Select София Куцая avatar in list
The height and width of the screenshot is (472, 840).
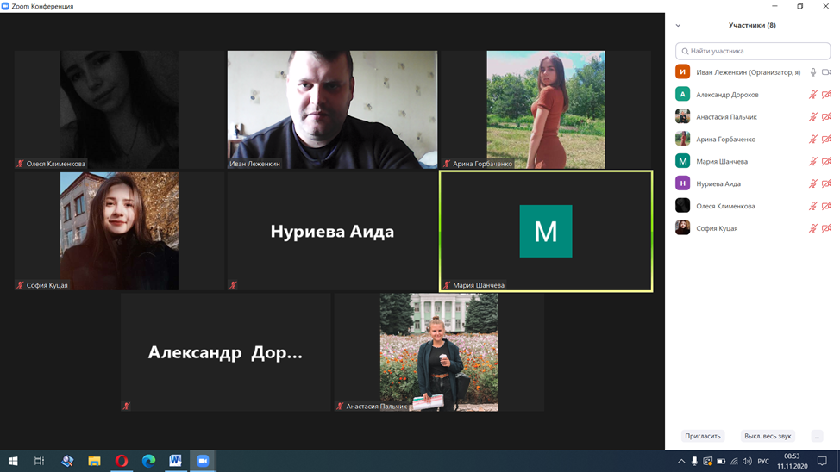[x=682, y=228]
